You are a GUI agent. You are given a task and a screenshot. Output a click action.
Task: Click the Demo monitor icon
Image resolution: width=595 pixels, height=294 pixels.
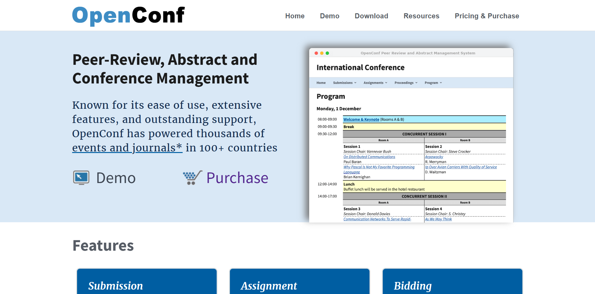[x=81, y=177]
